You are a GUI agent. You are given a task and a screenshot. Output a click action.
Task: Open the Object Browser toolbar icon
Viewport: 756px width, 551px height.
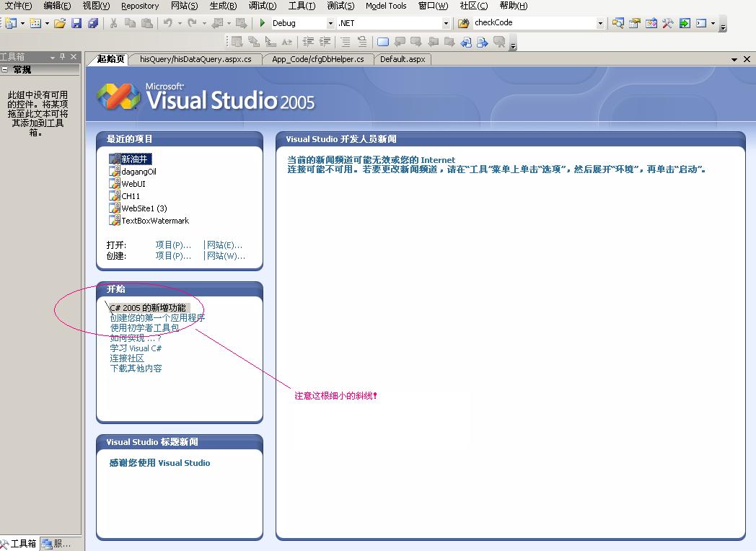pyautogui.click(x=651, y=23)
